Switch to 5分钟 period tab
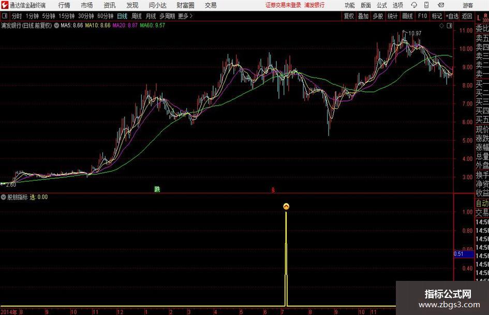This screenshot has height=315, width=489. pyautogui.click(x=49, y=16)
